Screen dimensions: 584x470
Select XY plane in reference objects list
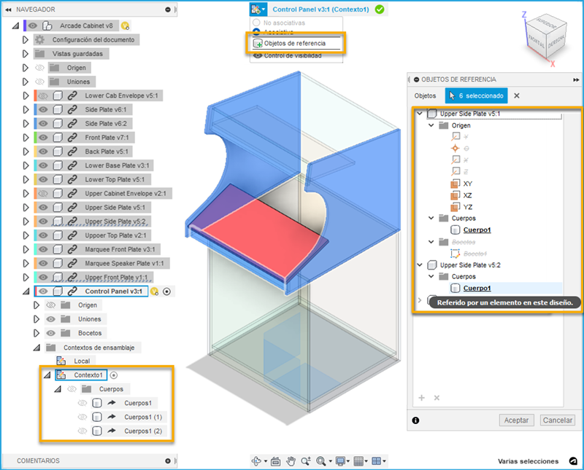467,184
